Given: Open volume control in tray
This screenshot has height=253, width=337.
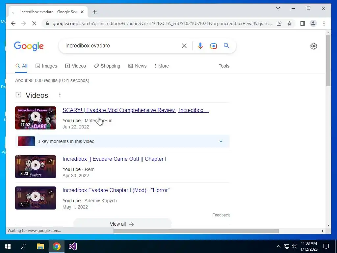Looking at the screenshot, I should [x=294, y=246].
